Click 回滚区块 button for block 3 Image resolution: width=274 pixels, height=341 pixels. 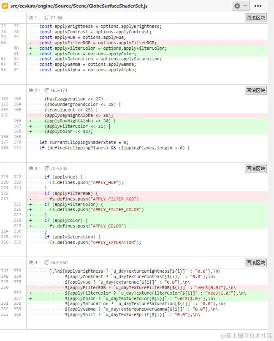click(256, 168)
